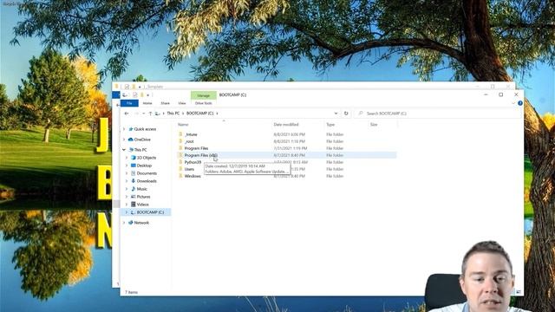Expand the ribbon with the chevron
Screen dimensions: 555x312
tap(513, 103)
